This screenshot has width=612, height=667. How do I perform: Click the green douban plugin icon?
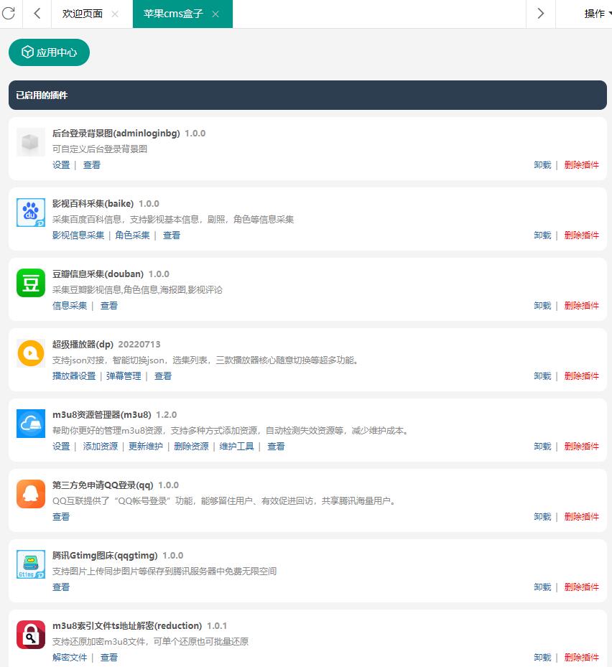pos(31,283)
